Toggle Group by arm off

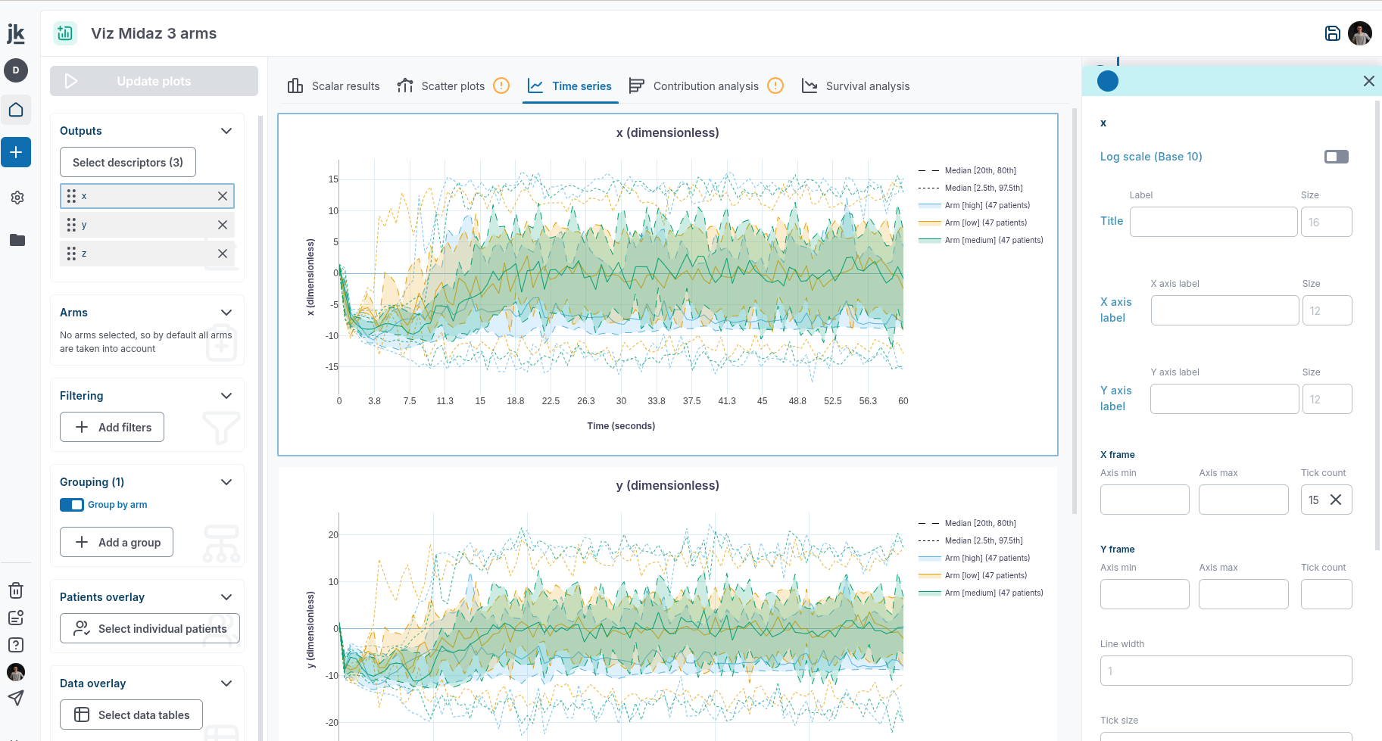tap(71, 504)
